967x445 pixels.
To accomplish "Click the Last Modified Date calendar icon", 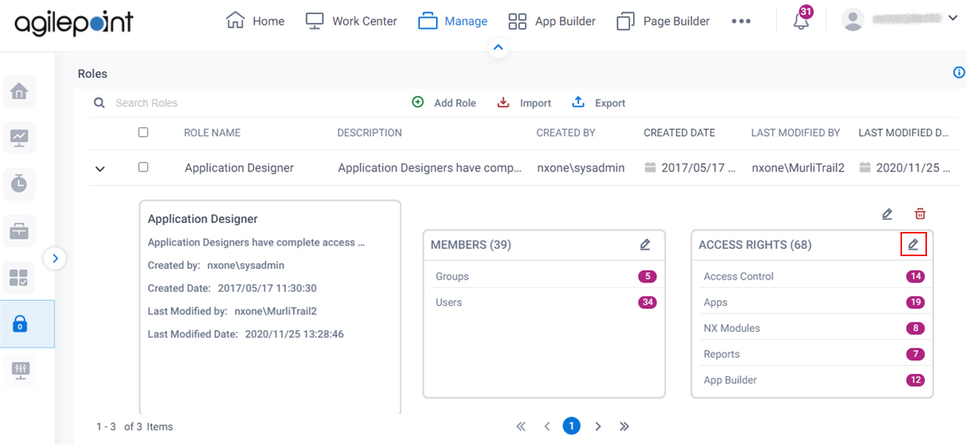I will (864, 168).
